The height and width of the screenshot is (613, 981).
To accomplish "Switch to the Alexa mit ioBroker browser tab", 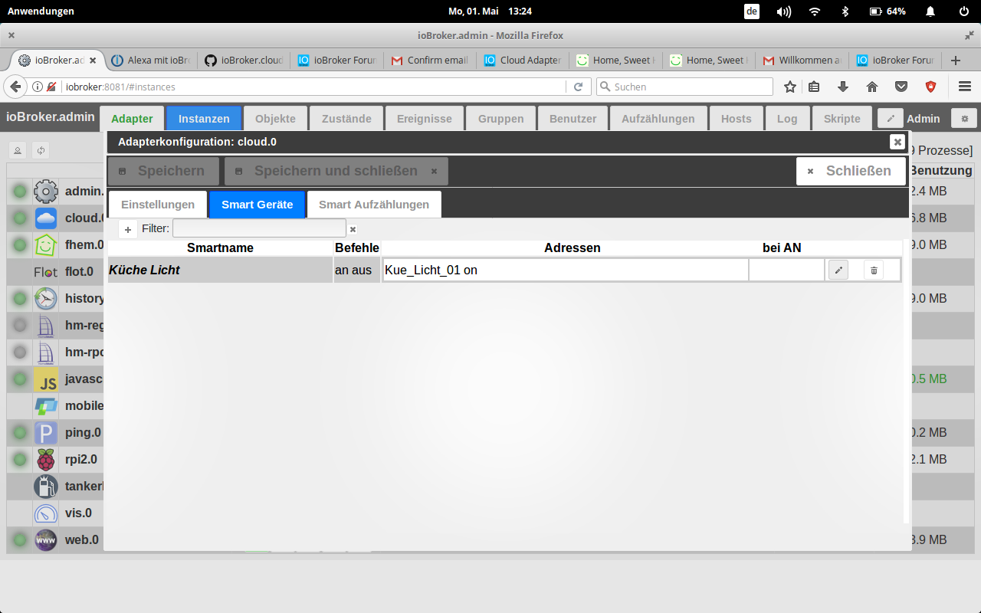I will click(150, 60).
